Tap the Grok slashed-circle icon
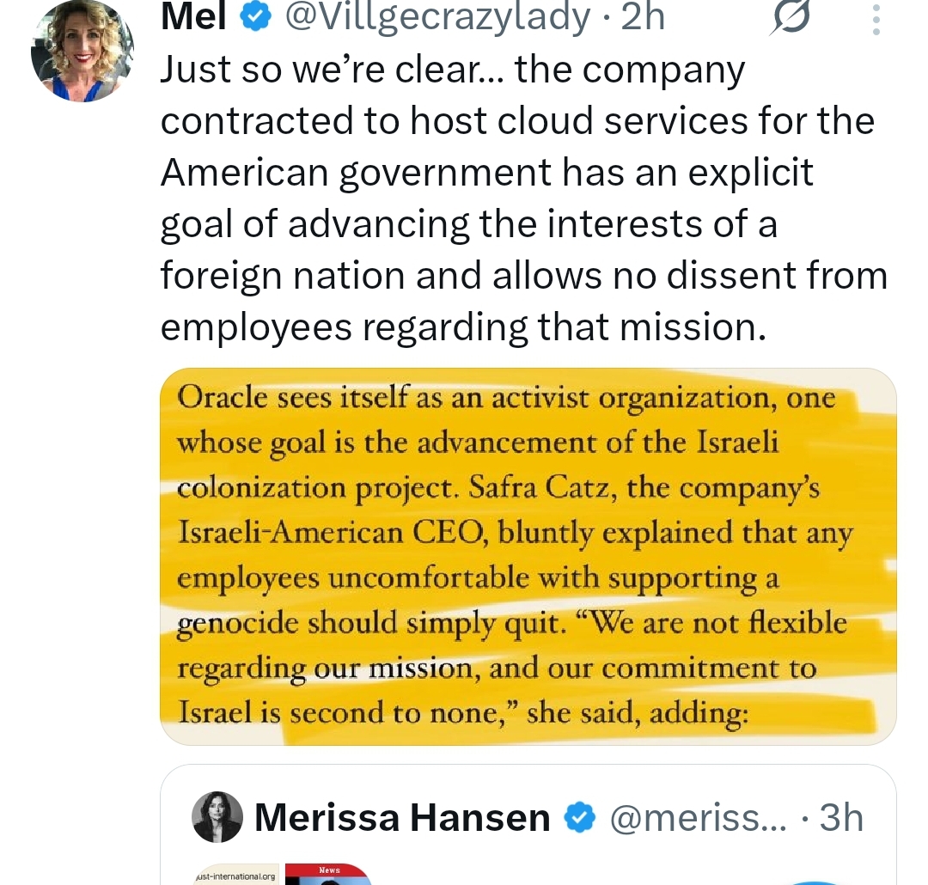The image size is (928, 885). click(792, 19)
